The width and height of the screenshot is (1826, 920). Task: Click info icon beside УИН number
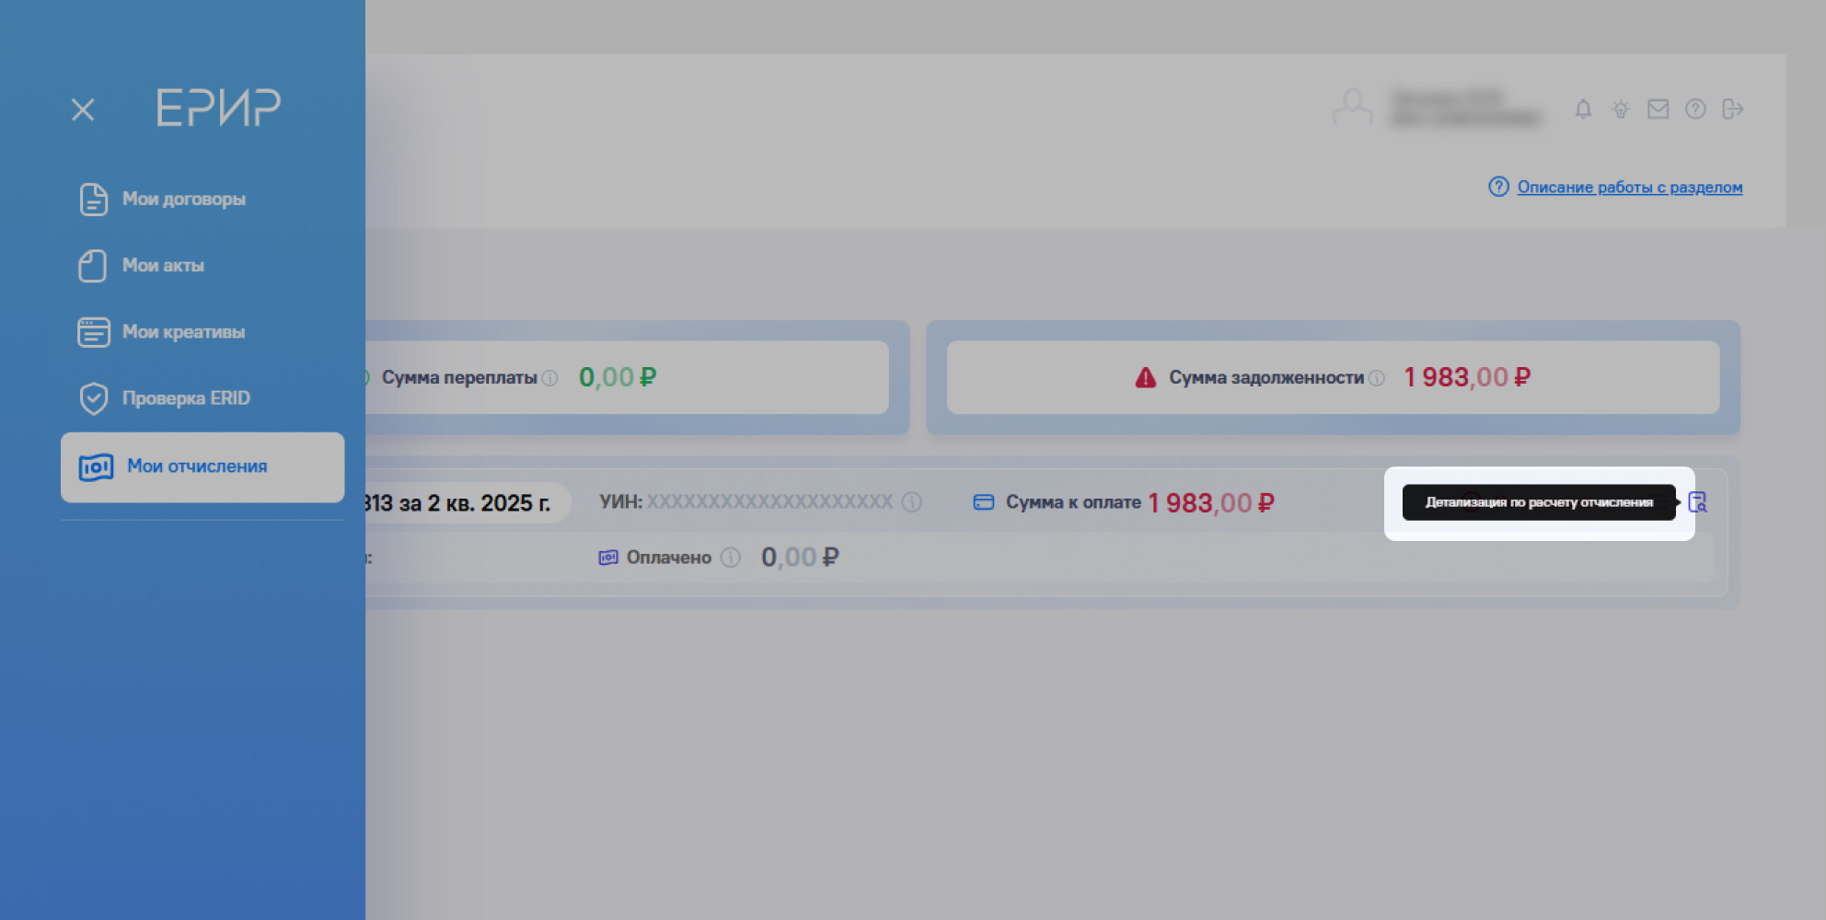point(912,502)
